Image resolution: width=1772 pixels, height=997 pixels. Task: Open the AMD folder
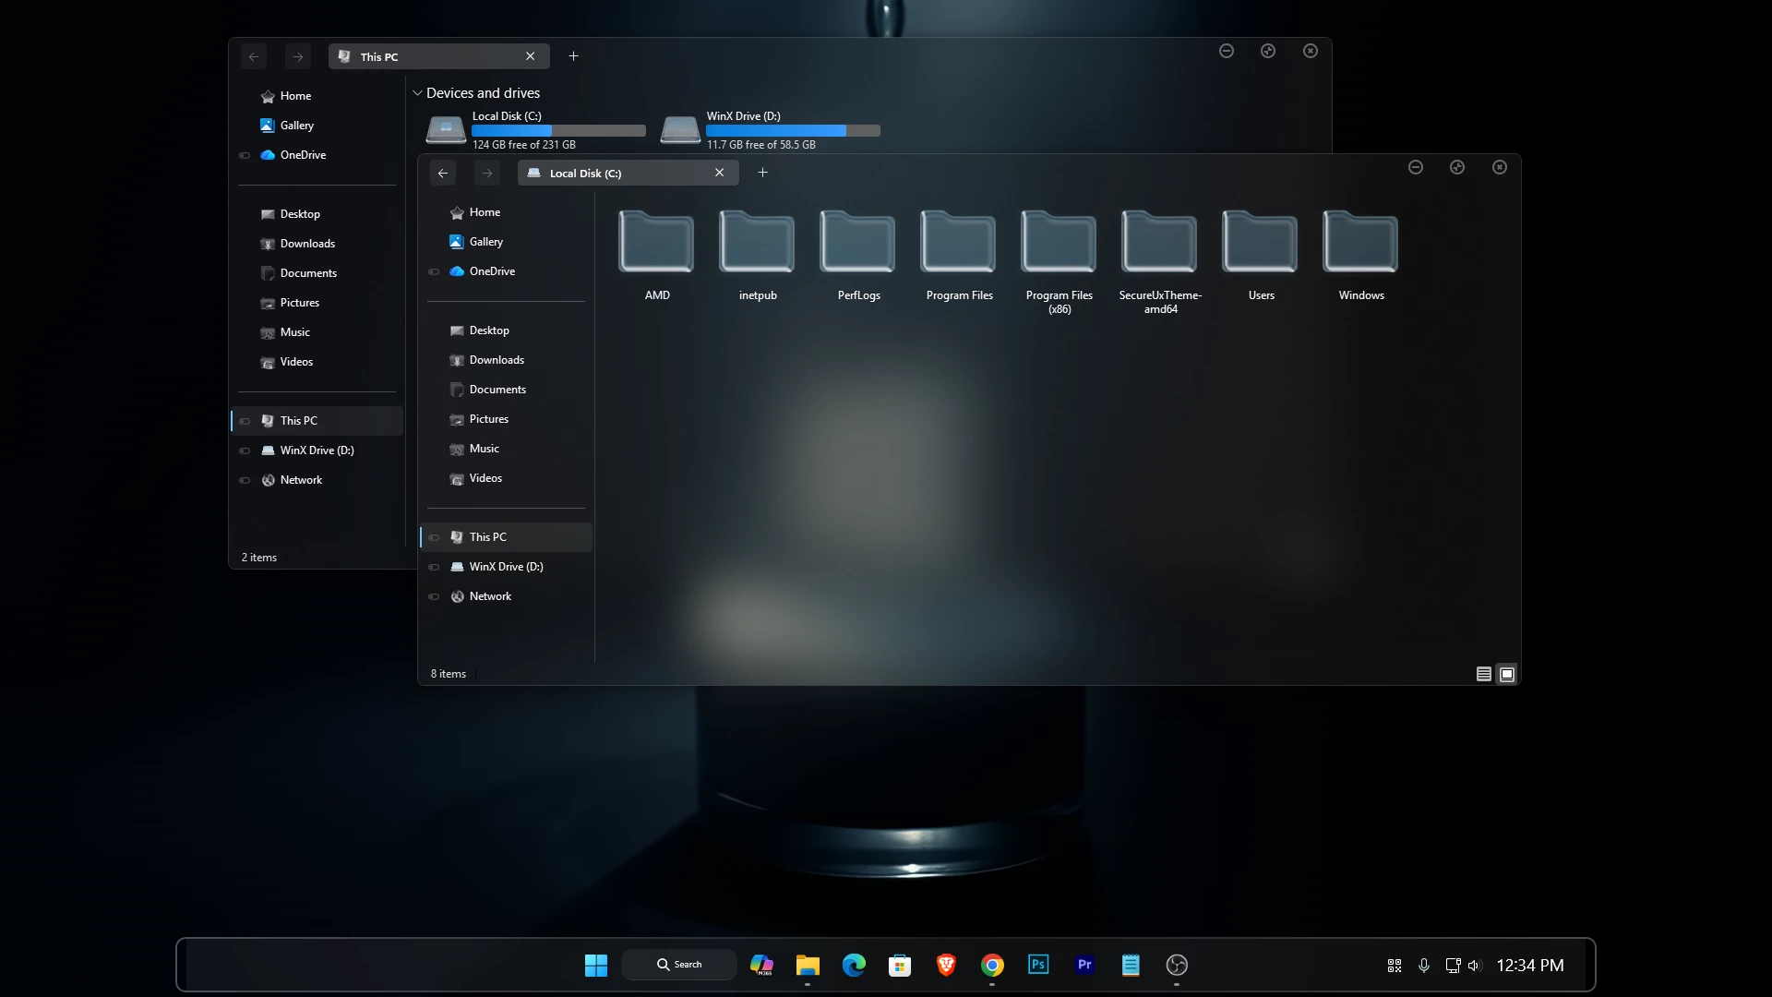656,244
